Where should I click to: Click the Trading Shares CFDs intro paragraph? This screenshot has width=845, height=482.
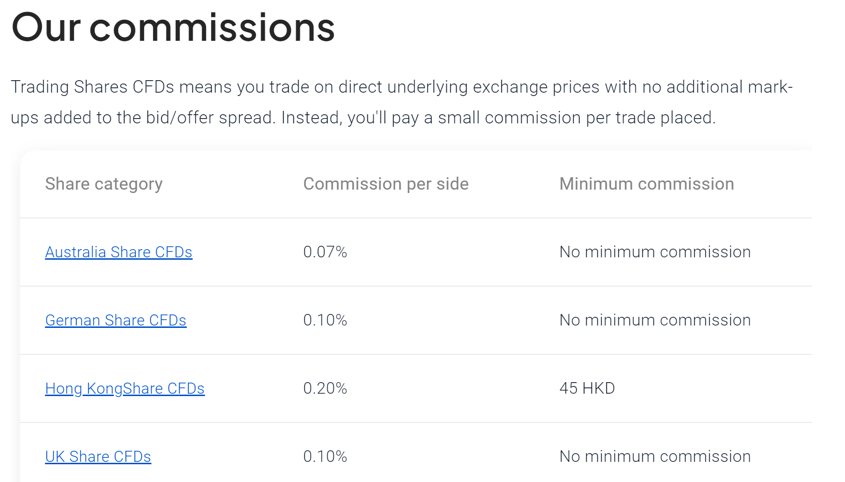coord(402,102)
